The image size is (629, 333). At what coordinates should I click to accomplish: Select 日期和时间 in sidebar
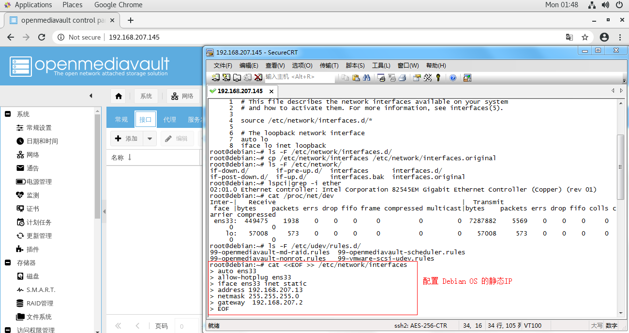42,141
